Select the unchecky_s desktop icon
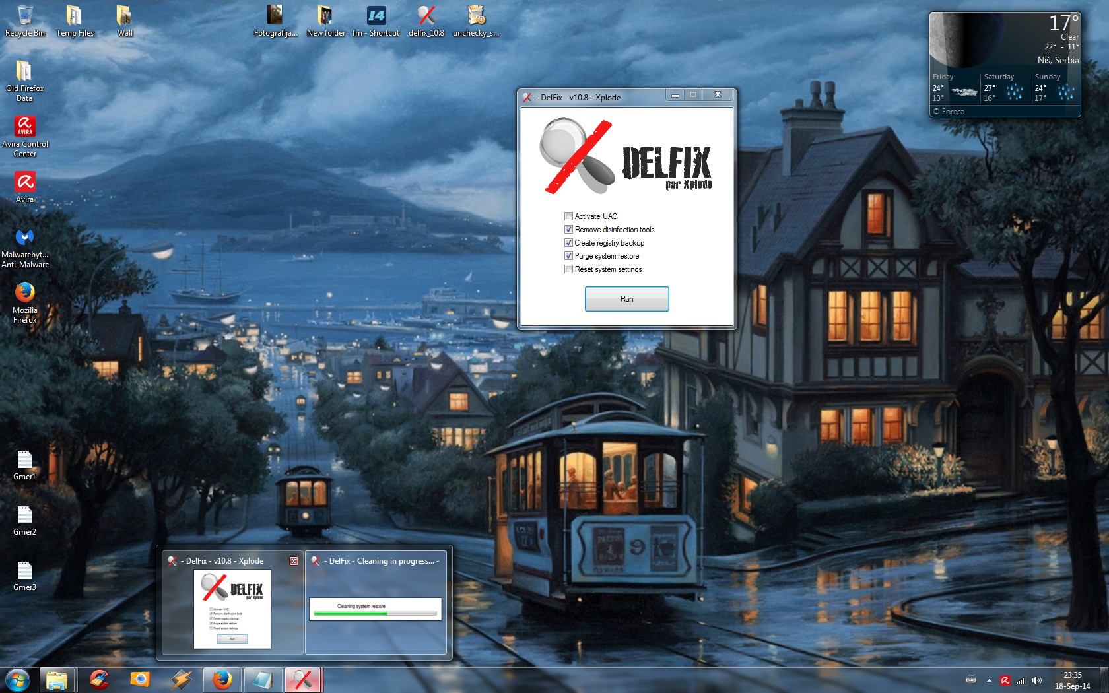 coord(476,20)
